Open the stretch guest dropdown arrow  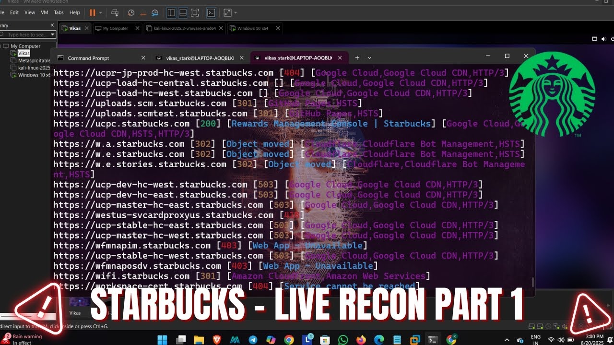(x=236, y=13)
